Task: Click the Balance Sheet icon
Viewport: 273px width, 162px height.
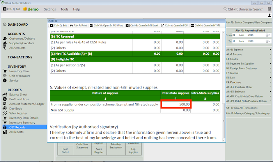Action: point(5,94)
